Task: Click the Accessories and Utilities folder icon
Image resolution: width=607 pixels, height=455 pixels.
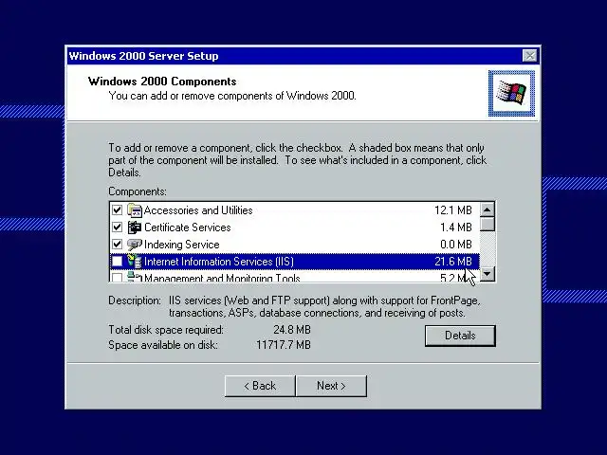Action: 135,210
